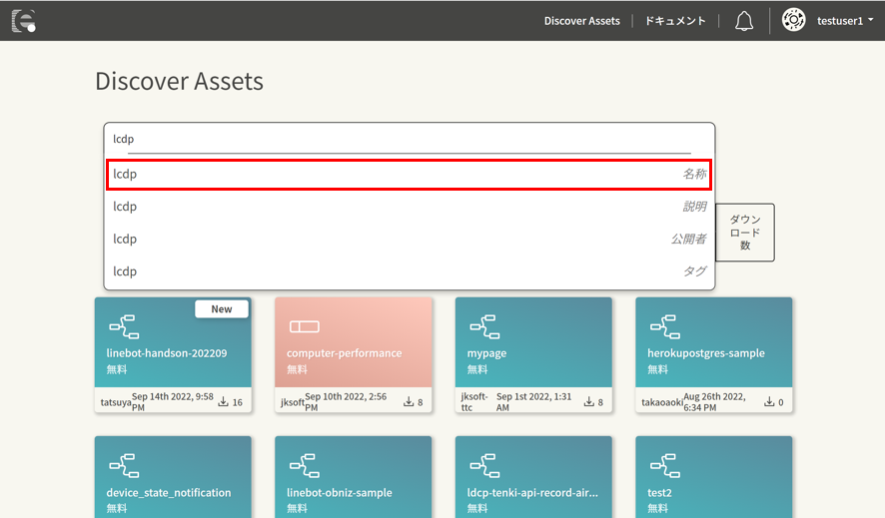Click download icon on mypage card
Image resolution: width=885 pixels, height=518 pixels.
(x=588, y=402)
